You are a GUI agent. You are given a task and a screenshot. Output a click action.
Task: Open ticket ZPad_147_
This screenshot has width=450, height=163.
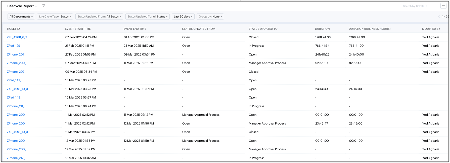click(x=14, y=80)
